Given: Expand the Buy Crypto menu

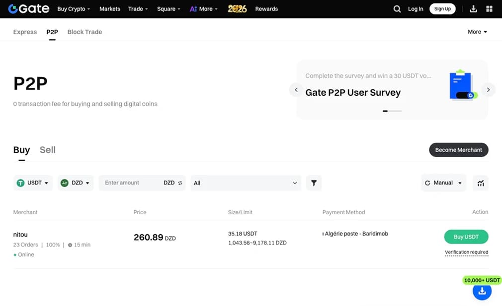Looking at the screenshot, I should click(x=74, y=9).
